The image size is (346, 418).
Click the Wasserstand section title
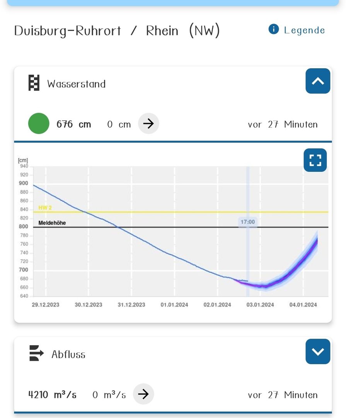(x=76, y=84)
